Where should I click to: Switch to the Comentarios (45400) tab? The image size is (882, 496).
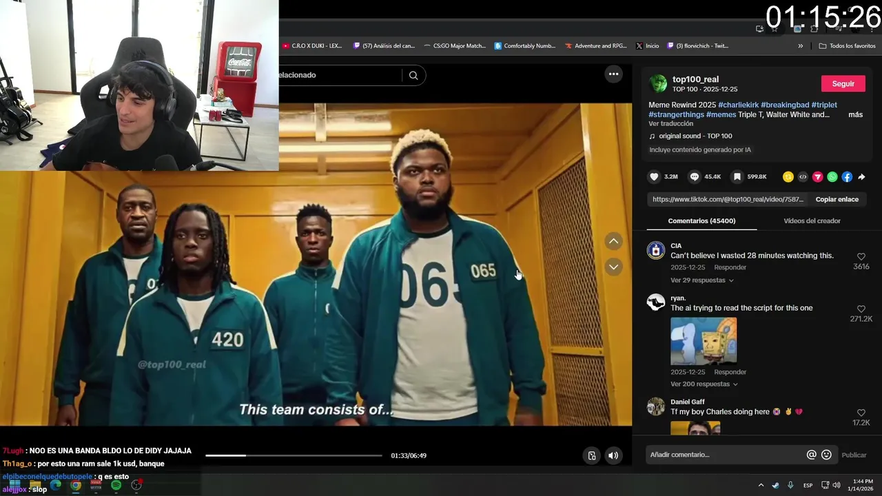click(x=701, y=221)
